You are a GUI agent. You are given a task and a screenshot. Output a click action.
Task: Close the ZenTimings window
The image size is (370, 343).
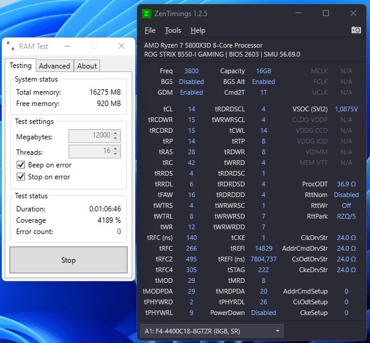pos(353,13)
